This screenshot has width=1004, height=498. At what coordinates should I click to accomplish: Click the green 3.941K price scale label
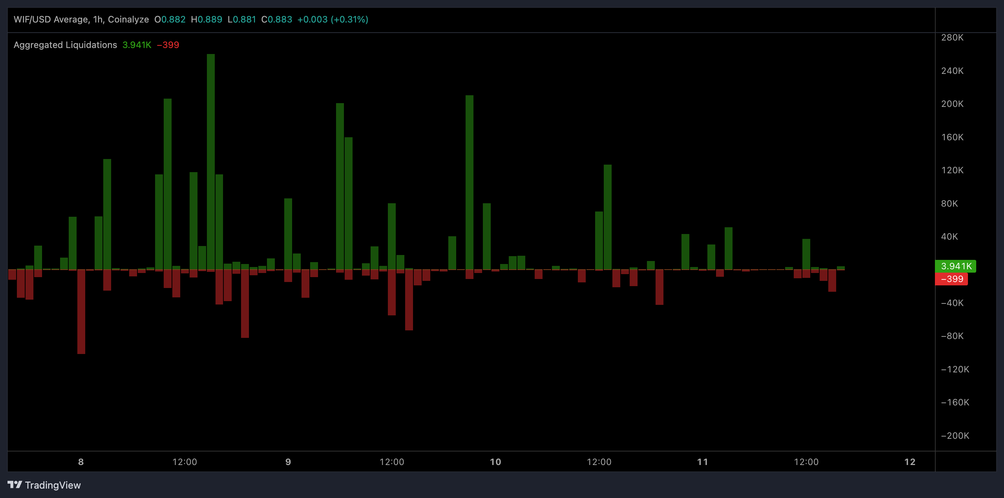coord(956,266)
